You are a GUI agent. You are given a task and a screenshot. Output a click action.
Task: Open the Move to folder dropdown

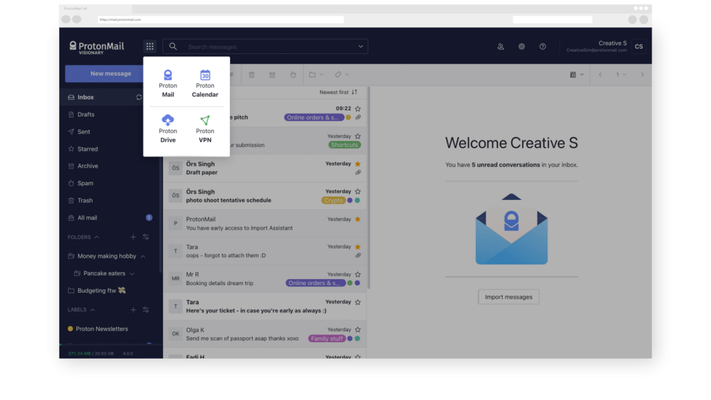(316, 75)
